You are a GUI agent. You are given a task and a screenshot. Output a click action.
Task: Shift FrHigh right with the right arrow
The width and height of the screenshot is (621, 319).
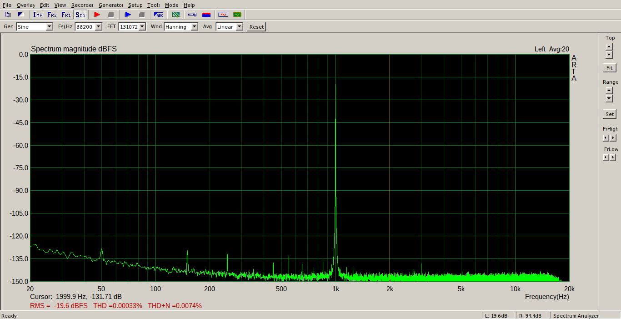click(x=613, y=138)
